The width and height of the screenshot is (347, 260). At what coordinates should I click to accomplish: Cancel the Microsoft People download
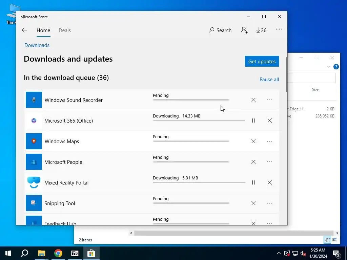point(253,162)
